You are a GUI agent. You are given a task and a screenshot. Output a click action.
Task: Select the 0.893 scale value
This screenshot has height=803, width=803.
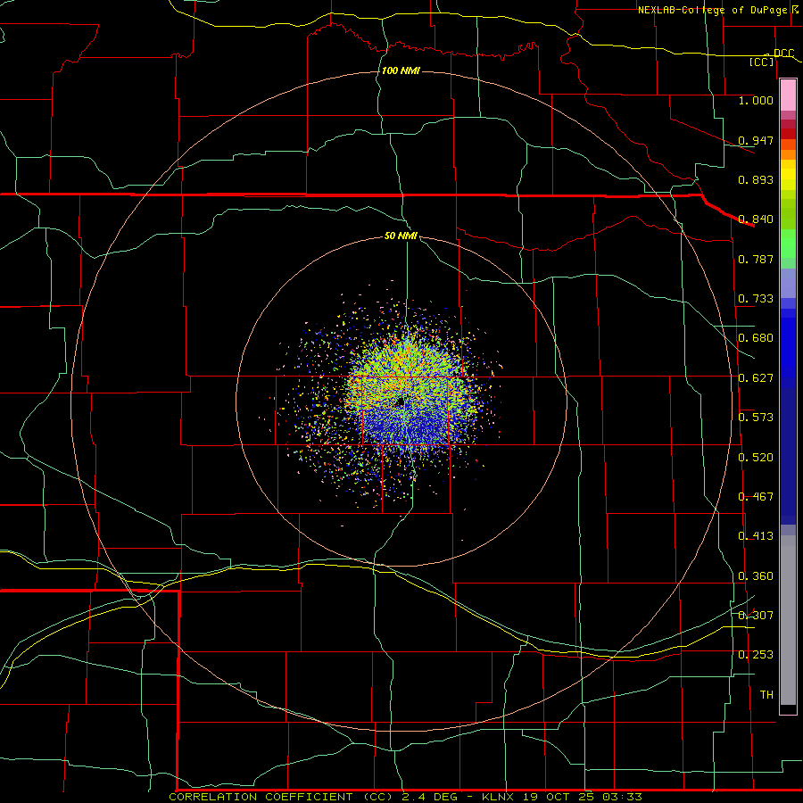coord(756,179)
